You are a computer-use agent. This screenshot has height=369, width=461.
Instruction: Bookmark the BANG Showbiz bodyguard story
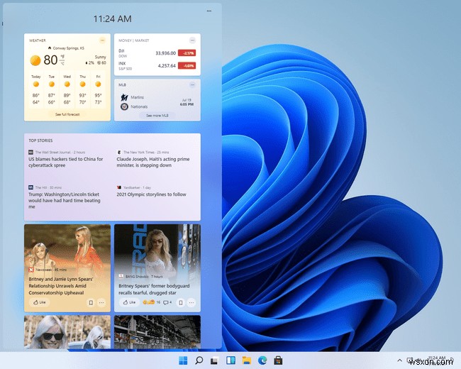181,302
